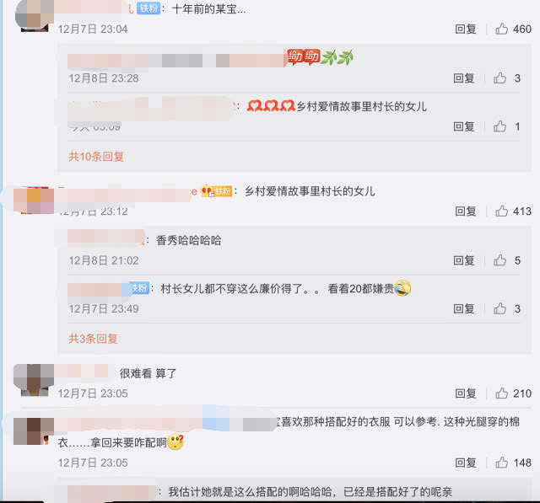Reply to comment posted 12月7日 23:49
540x503 pixels.
click(x=464, y=308)
